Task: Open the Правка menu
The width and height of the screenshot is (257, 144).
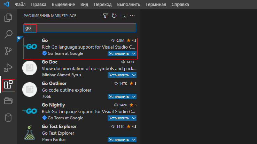Action: 39,5
